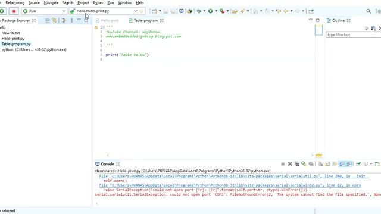Close the Table-program editor tab
Image resolution: width=381 pixels, height=214 pixels.
point(162,20)
